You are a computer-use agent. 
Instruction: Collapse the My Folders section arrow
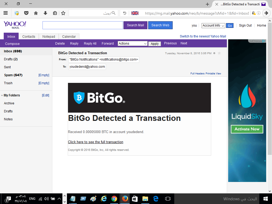2,95
